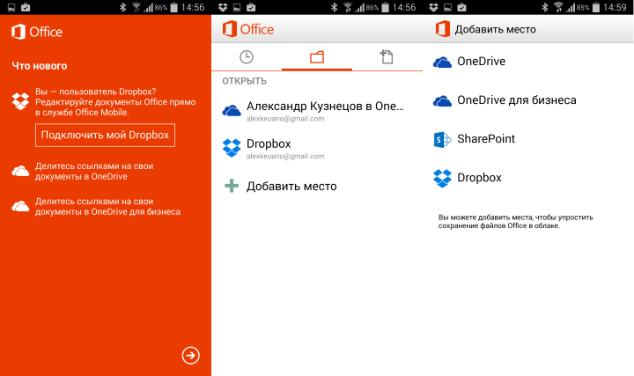
Task: Tap Dropbox icon in the ОТКРЫТЬ list
Action: (x=232, y=148)
